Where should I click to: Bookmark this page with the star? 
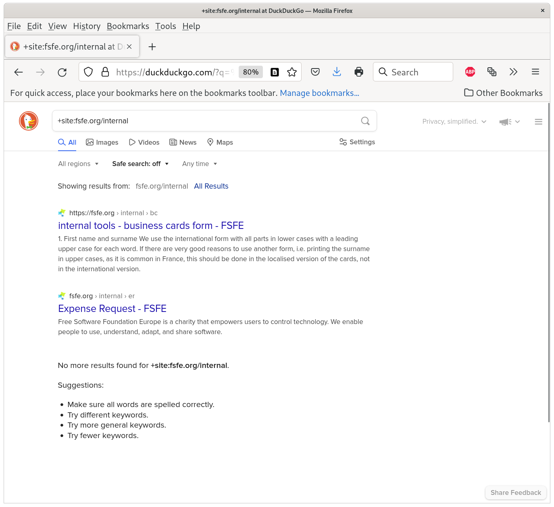pos(292,72)
